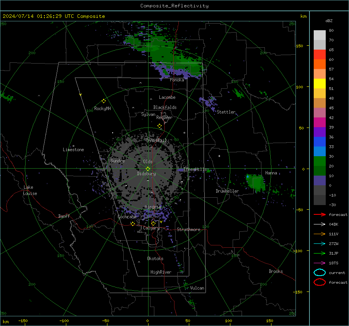Click the yellow diamond marker above Calgary
The image size is (349, 326).
(153, 223)
